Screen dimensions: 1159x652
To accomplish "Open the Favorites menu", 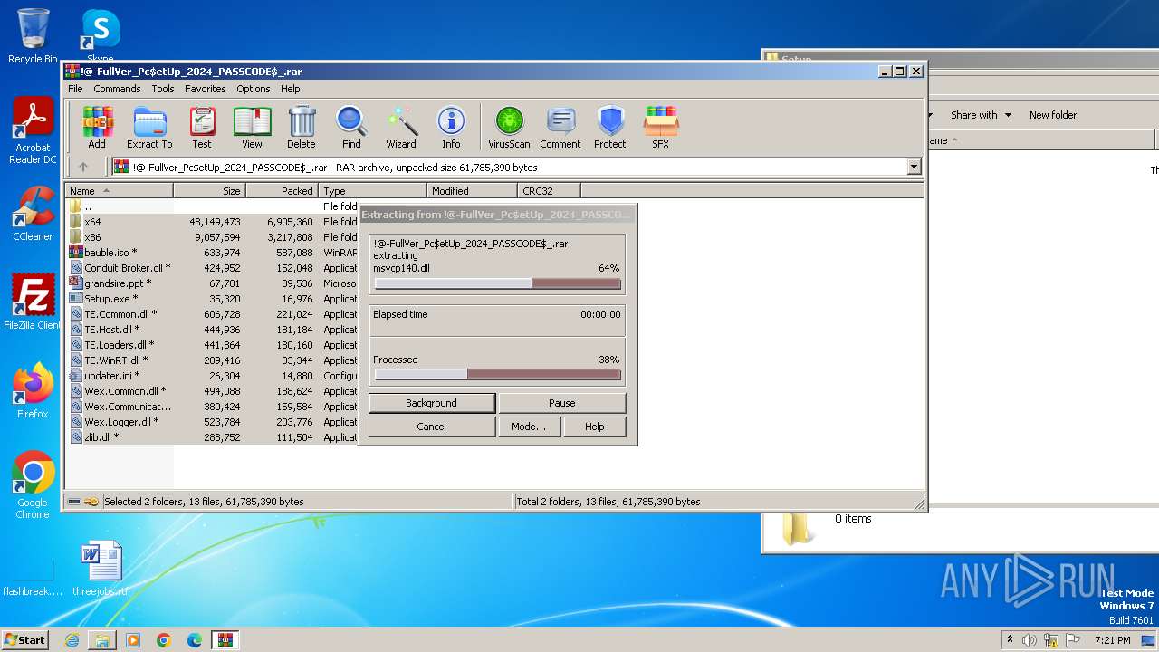I will pos(206,89).
